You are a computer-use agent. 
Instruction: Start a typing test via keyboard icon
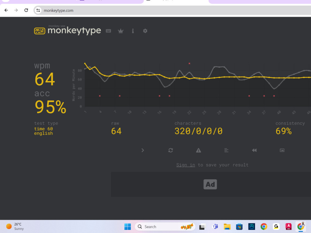[x=108, y=31]
